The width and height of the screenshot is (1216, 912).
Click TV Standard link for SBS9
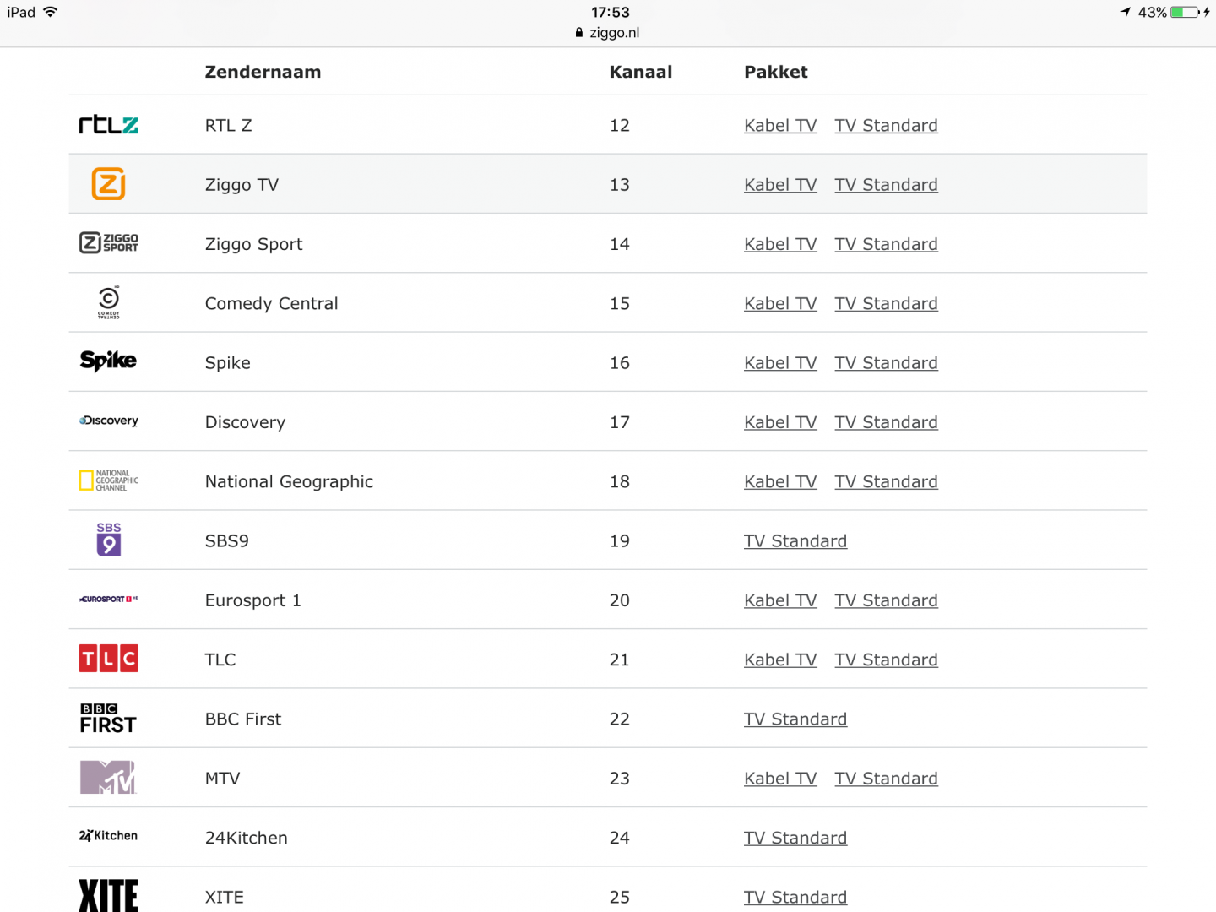pyautogui.click(x=795, y=541)
